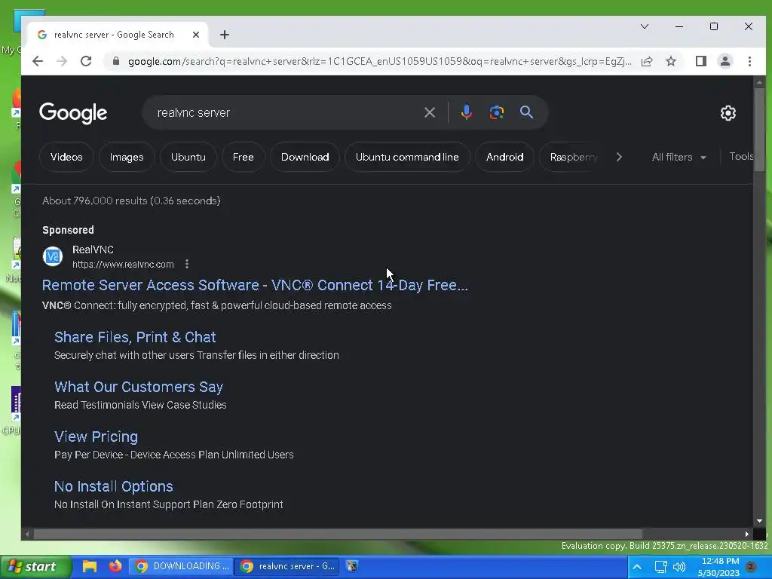This screenshot has width=772, height=579.
Task: Click the notification count badge
Action: 752,566
